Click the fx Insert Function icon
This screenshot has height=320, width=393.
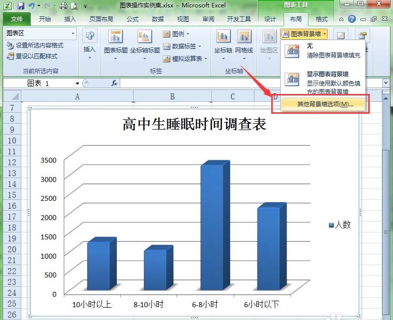pyautogui.click(x=114, y=83)
